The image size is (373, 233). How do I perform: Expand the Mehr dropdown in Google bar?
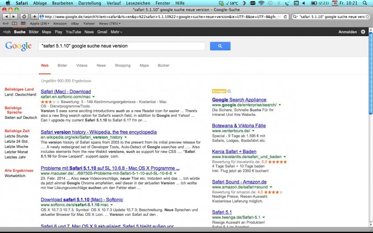[116, 32]
